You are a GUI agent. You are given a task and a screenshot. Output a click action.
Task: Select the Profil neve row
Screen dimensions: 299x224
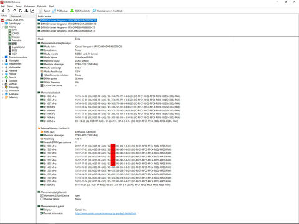68,132
